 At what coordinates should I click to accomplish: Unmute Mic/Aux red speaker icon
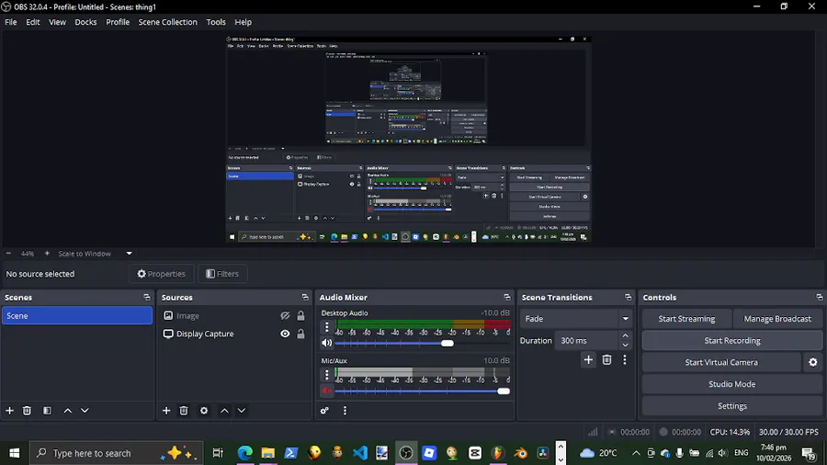point(327,391)
